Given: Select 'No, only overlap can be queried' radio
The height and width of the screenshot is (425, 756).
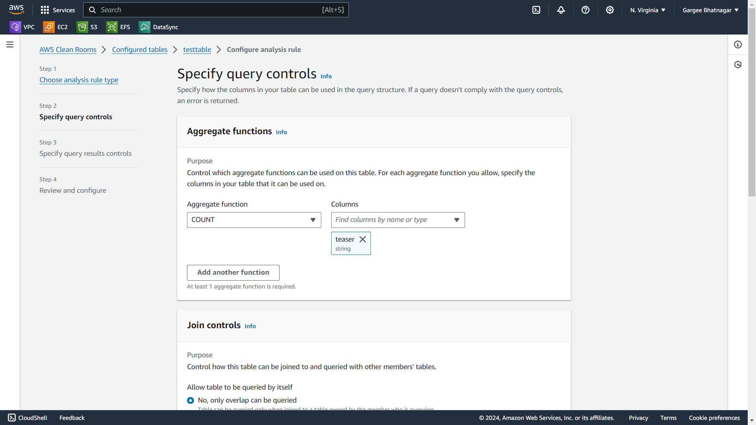Looking at the screenshot, I should [191, 400].
